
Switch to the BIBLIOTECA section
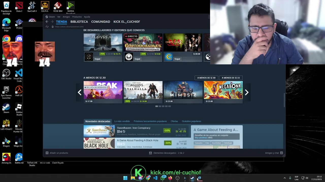tap(79, 22)
